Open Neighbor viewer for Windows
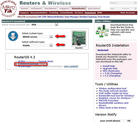Viewport: 138px width, 123px height. pyautogui.click(x=115, y=98)
